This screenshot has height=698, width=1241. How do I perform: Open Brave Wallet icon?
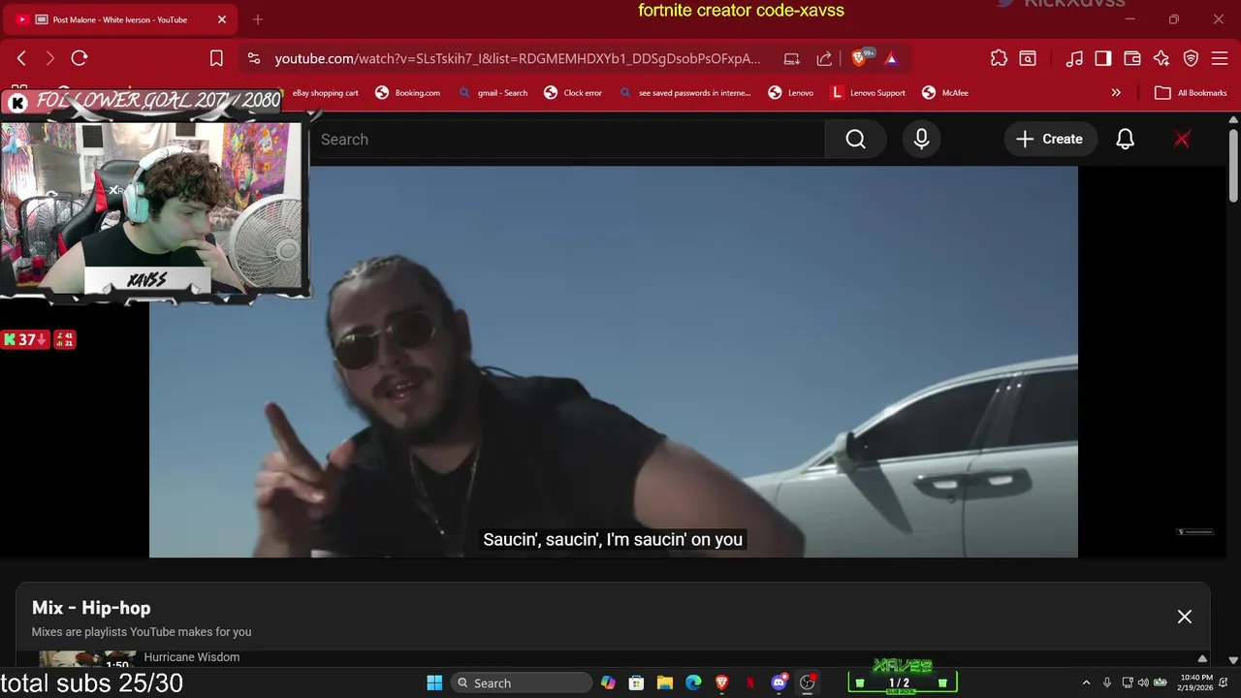click(x=1132, y=58)
